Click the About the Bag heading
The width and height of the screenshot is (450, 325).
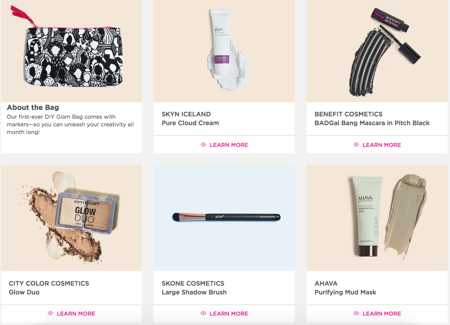(x=33, y=108)
